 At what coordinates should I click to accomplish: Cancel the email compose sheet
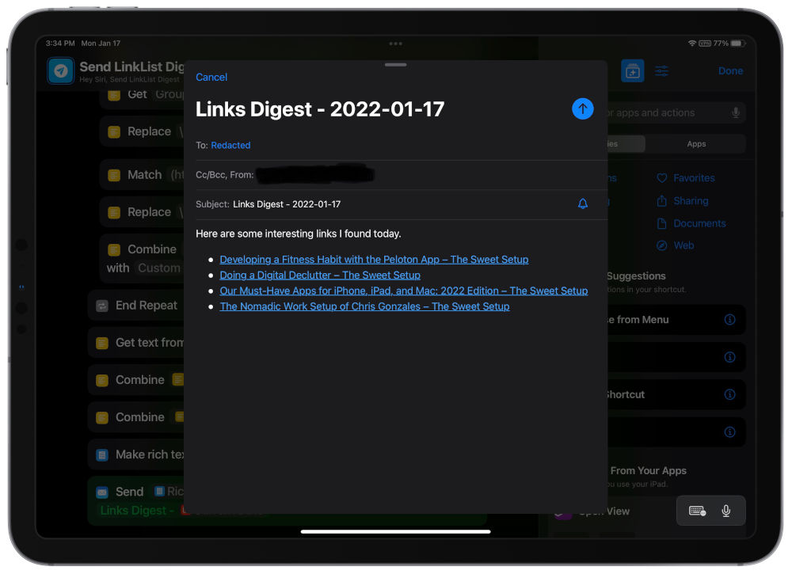click(x=211, y=78)
